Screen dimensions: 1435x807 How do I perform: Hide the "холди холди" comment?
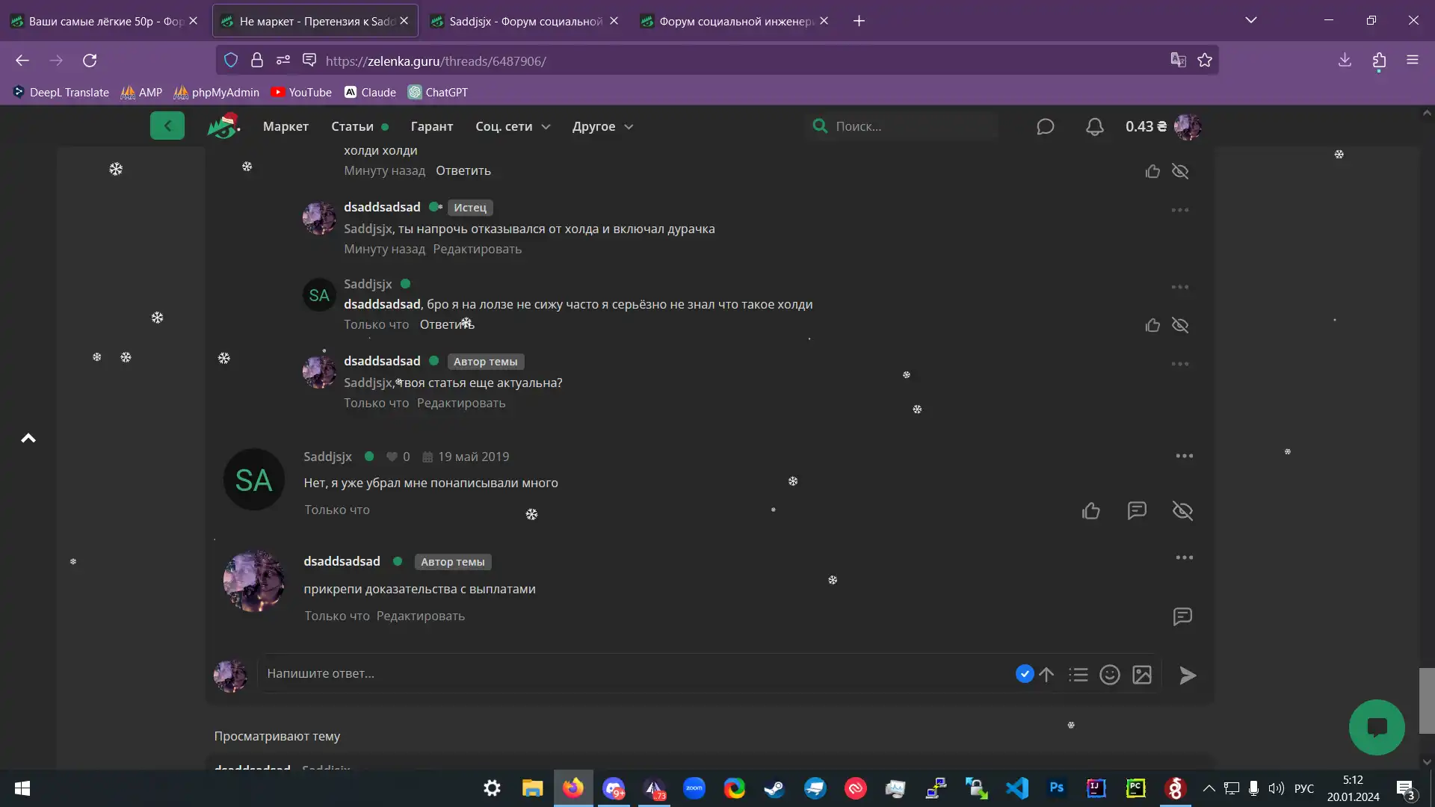pos(1180,171)
